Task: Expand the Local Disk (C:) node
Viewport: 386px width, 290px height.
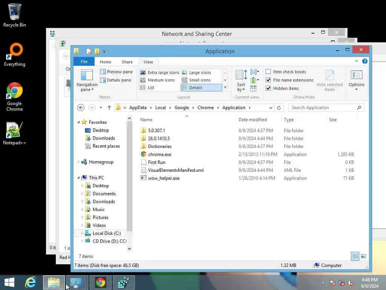Action: pyautogui.click(x=82, y=233)
